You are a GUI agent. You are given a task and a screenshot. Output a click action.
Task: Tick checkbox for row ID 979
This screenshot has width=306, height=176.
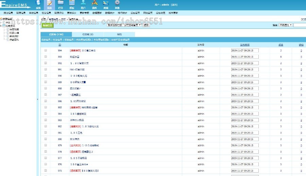(46, 145)
